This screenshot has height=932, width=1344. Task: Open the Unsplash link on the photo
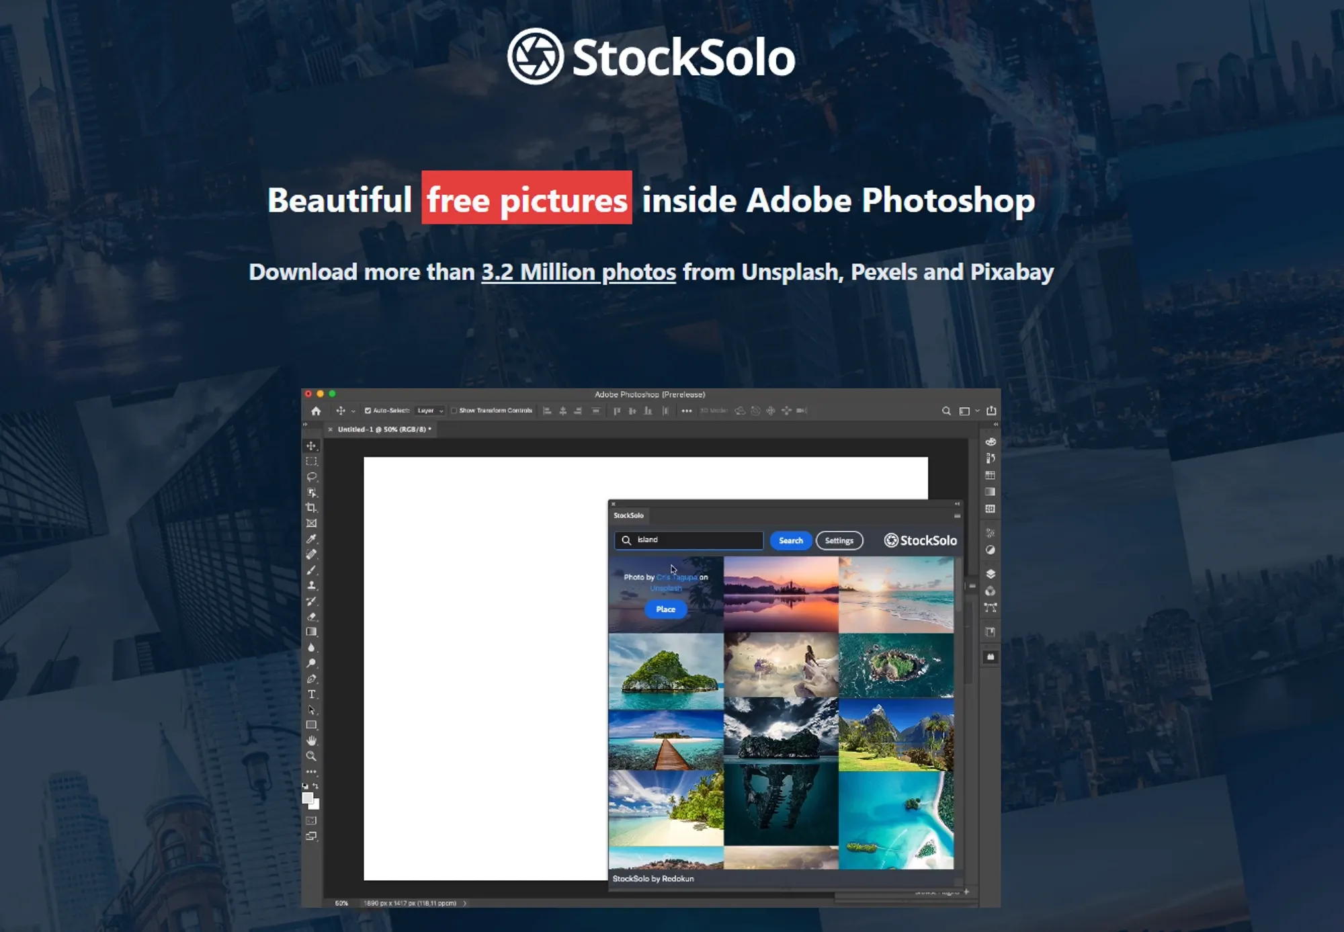(665, 588)
